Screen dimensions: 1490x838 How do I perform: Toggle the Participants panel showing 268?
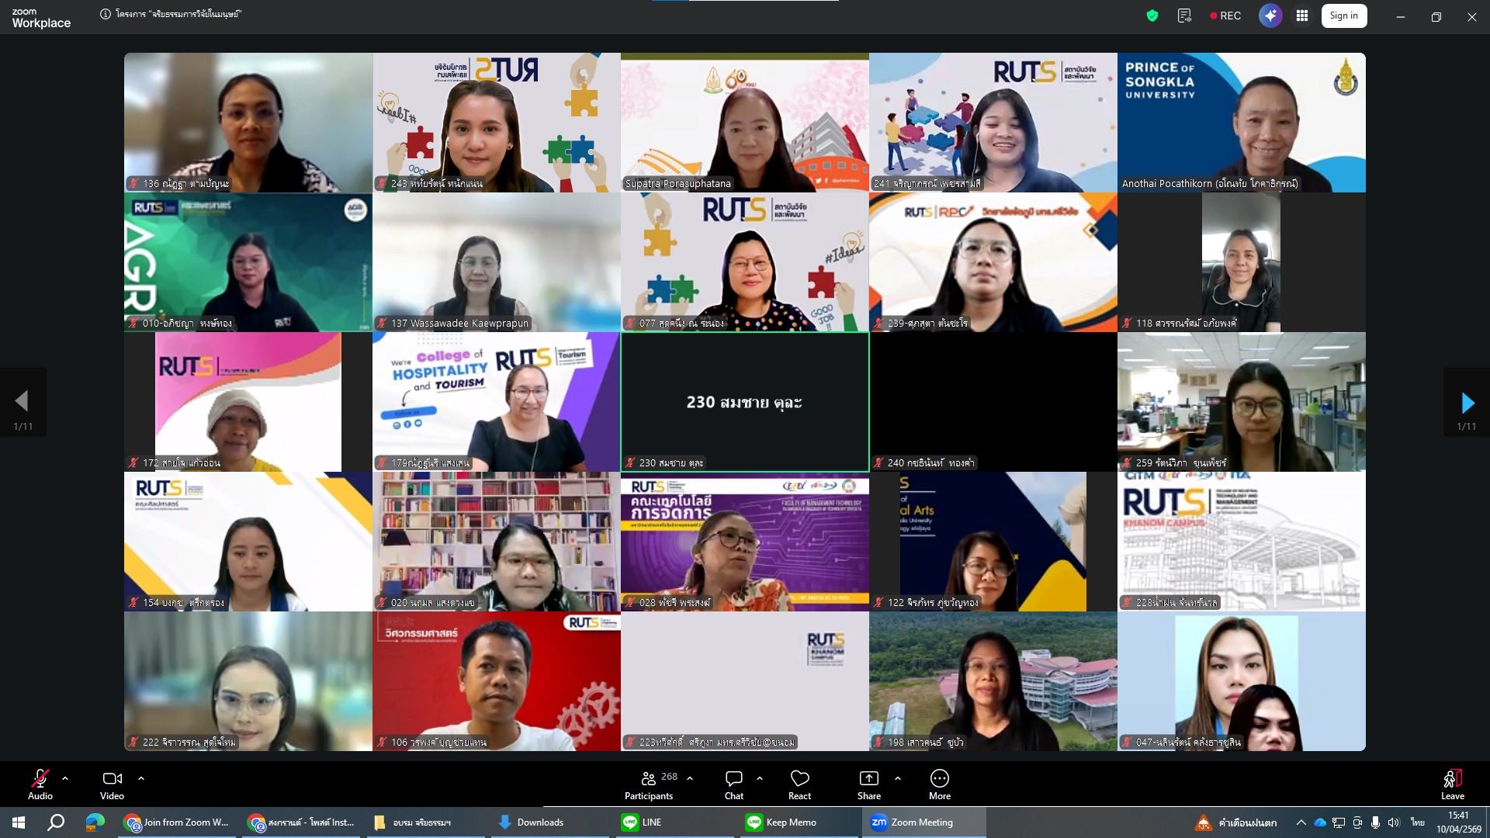click(650, 784)
